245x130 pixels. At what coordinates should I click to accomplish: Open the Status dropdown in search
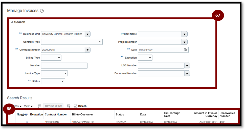pyautogui.click(x=53, y=81)
